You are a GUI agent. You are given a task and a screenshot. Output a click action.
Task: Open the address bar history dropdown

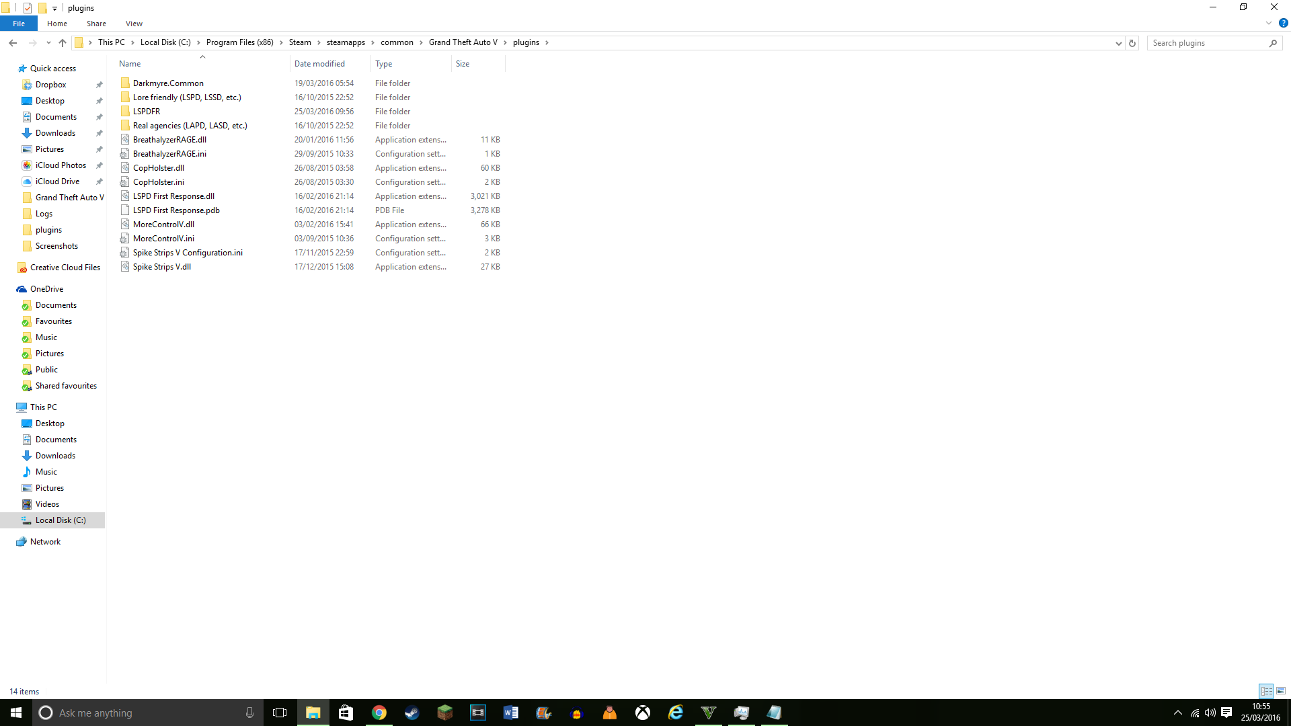coord(1118,43)
